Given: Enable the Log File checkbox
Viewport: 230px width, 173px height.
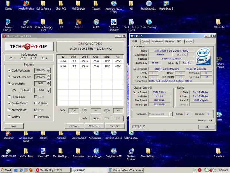Looking at the screenshot, I should click(9, 116).
